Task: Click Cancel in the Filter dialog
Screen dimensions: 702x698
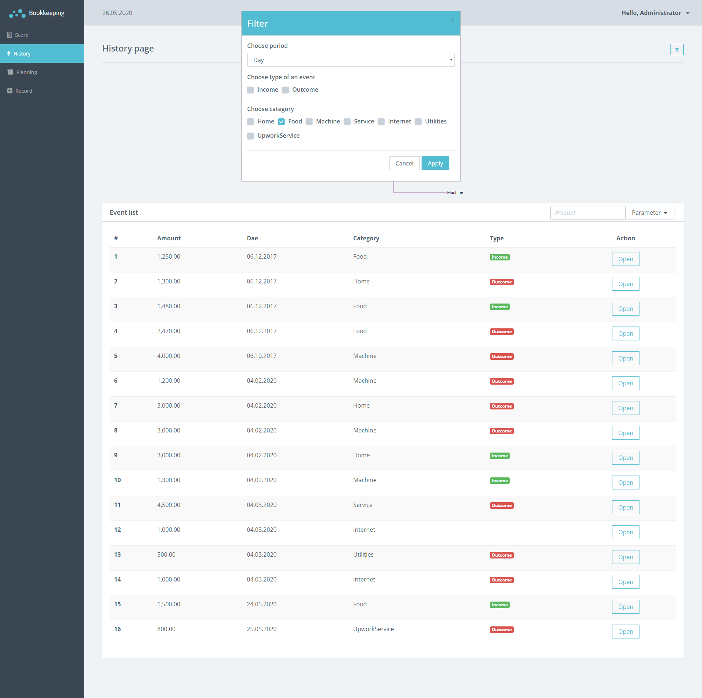Action: (x=404, y=164)
